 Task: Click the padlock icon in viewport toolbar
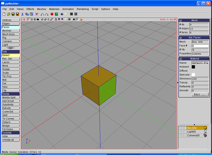coord(56,19)
